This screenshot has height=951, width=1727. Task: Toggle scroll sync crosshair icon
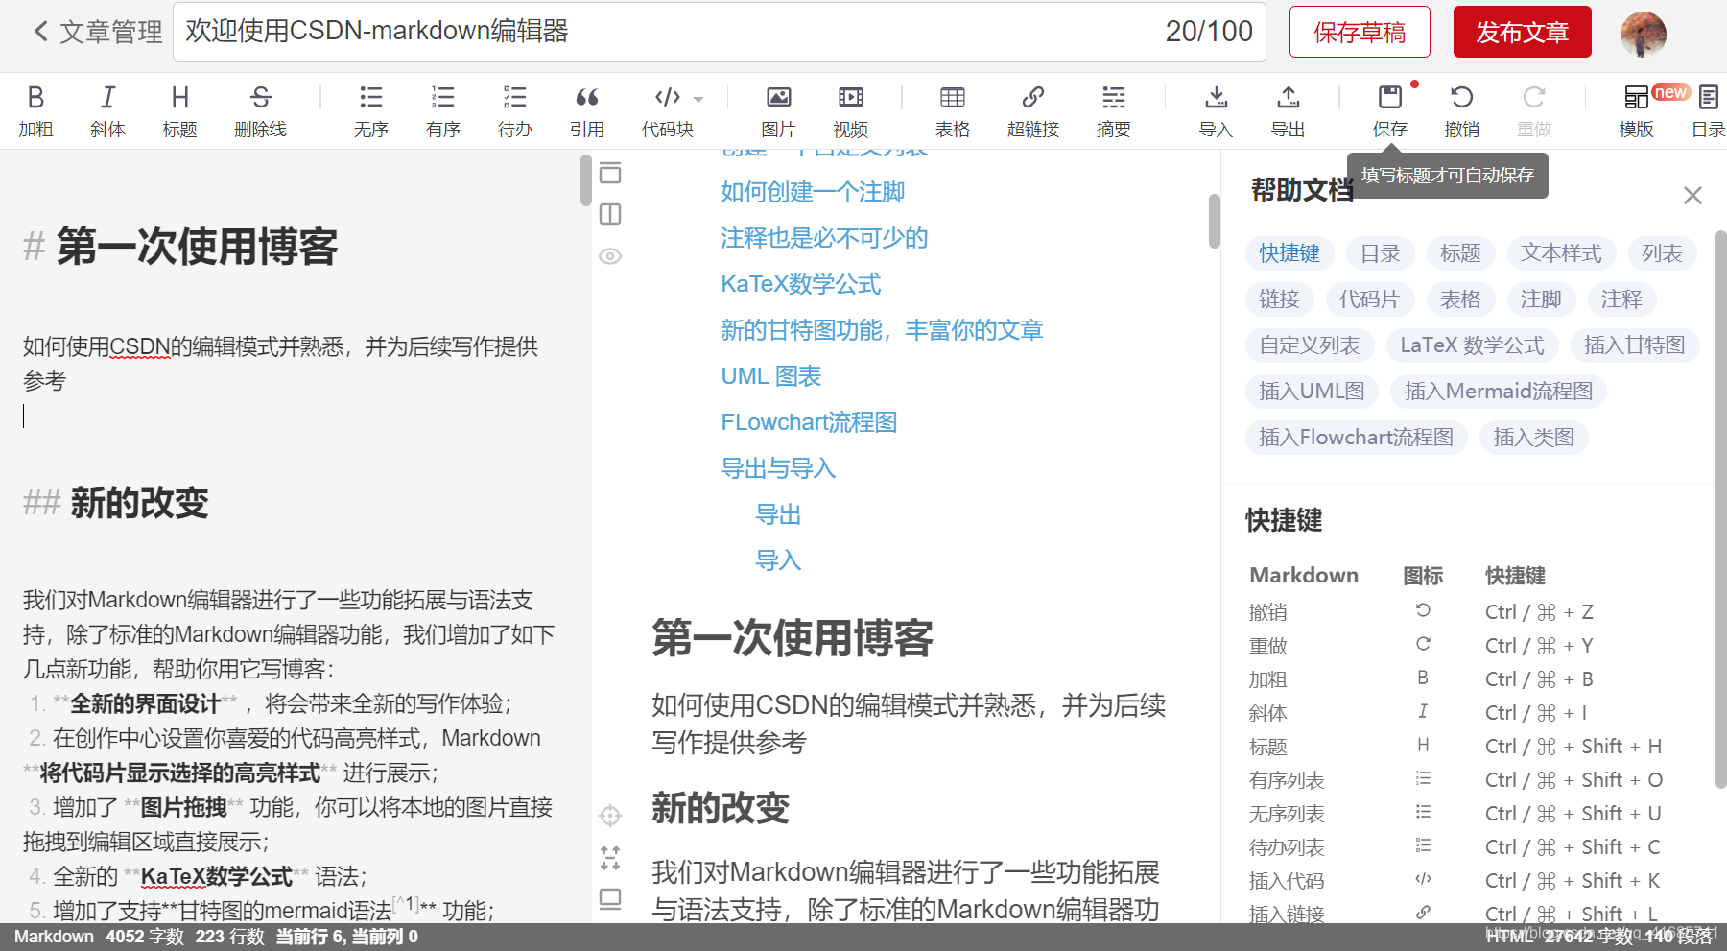click(610, 816)
